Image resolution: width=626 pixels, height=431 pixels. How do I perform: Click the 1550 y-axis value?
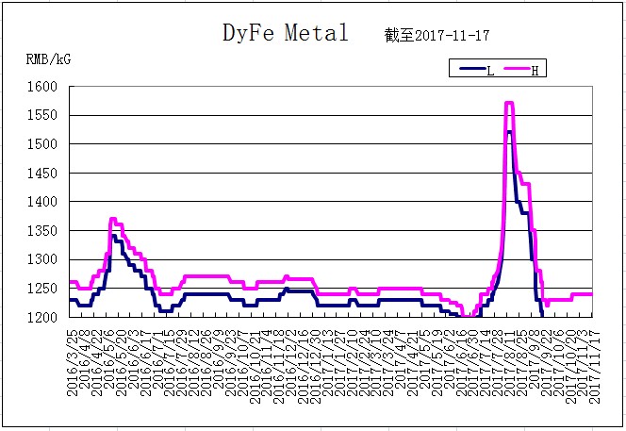click(42, 115)
